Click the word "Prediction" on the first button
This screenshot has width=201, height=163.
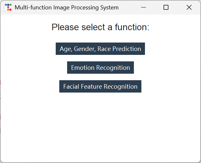click(127, 49)
